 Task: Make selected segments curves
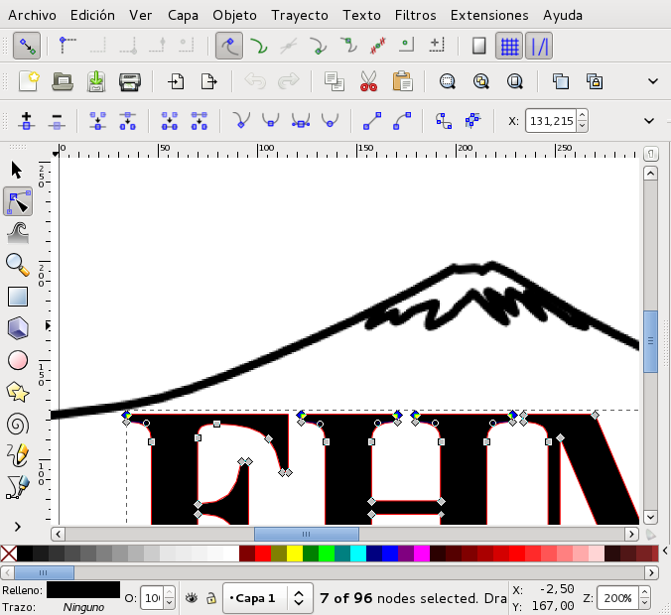click(402, 121)
